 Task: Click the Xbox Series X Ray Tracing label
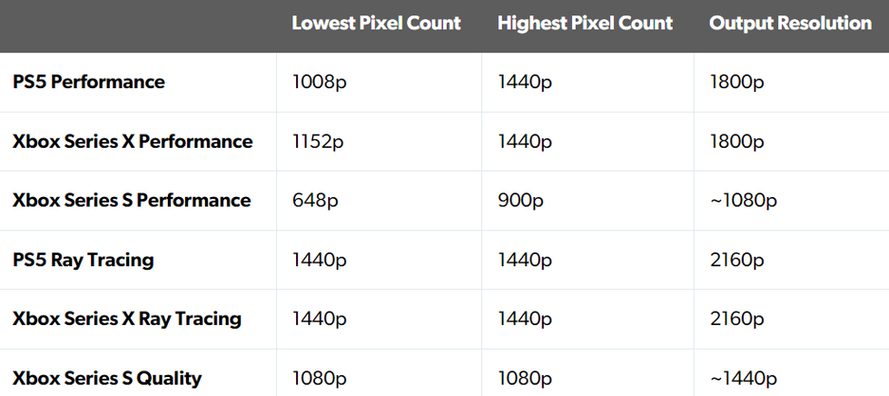126,319
